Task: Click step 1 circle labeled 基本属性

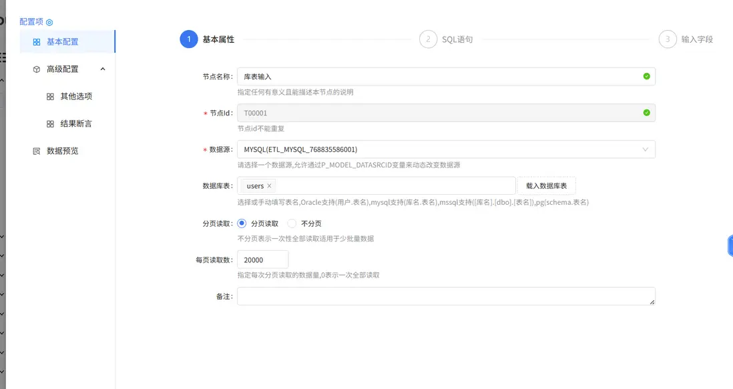Action: point(188,39)
